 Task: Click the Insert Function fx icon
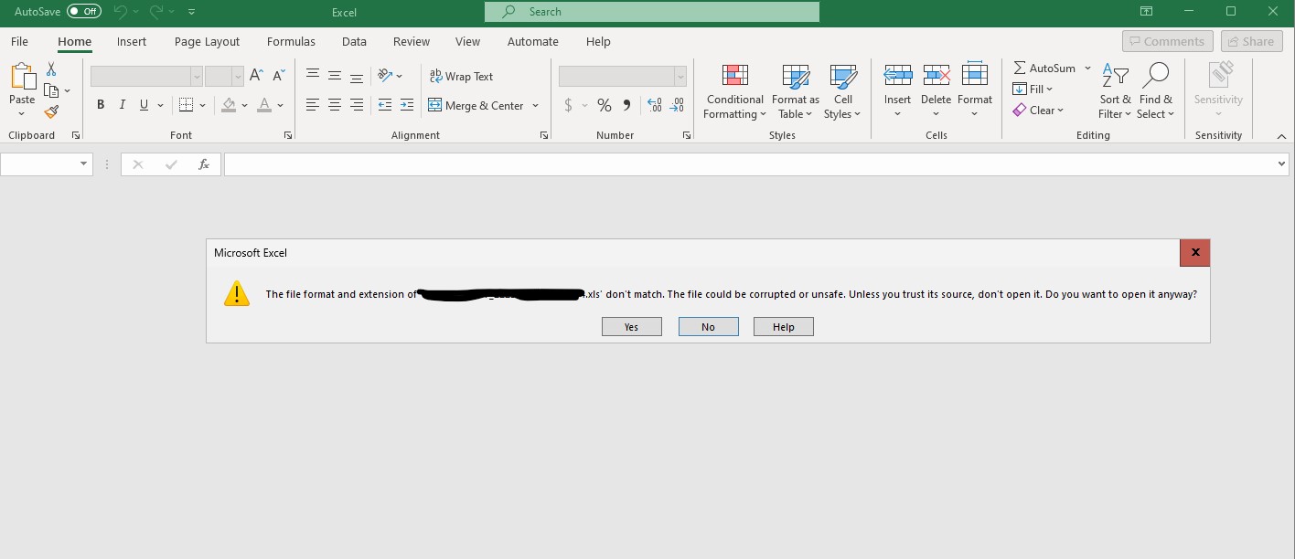pyautogui.click(x=204, y=164)
